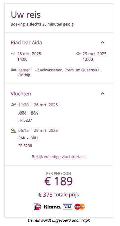This screenshot has width=120, height=226.
Task: Click the MasterCard logo
Action: (x=80, y=207)
